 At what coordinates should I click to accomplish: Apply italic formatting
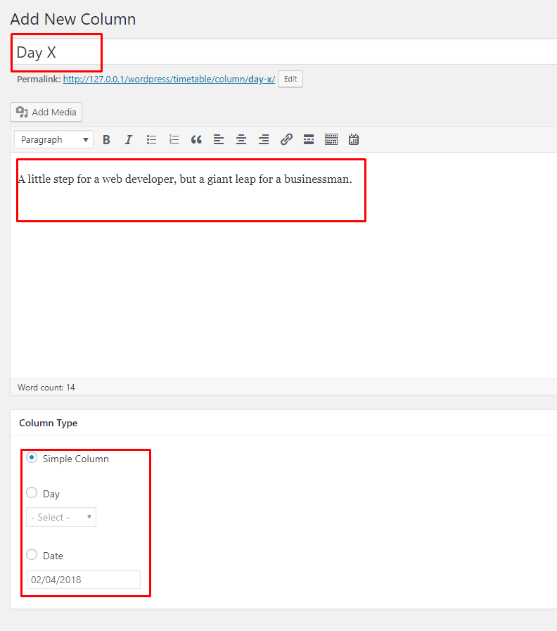pos(129,140)
